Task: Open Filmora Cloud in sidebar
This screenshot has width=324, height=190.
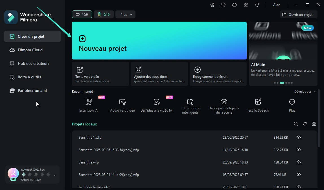Action: tap(32, 50)
